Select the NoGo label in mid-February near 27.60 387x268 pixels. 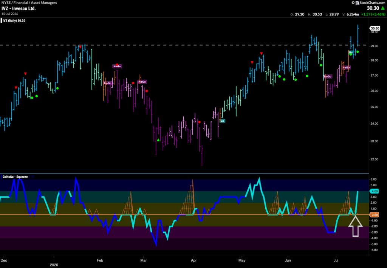[117, 66]
